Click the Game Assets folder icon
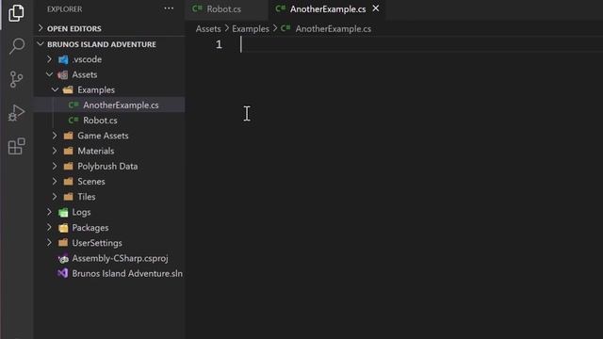This screenshot has width=603, height=339. pos(69,136)
